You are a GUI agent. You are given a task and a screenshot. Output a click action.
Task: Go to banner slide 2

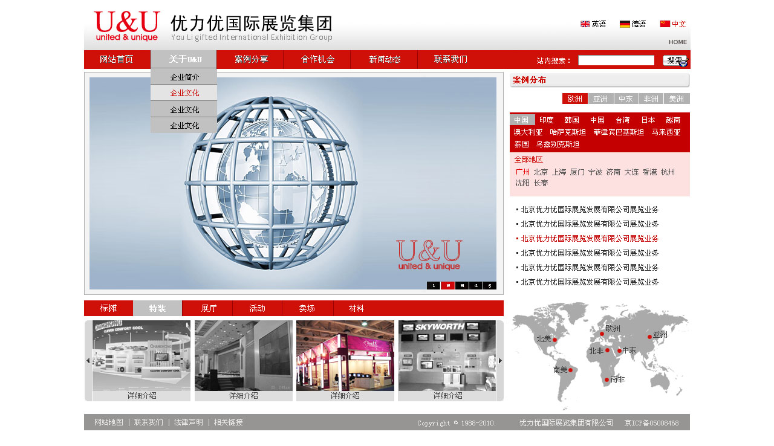click(x=447, y=285)
